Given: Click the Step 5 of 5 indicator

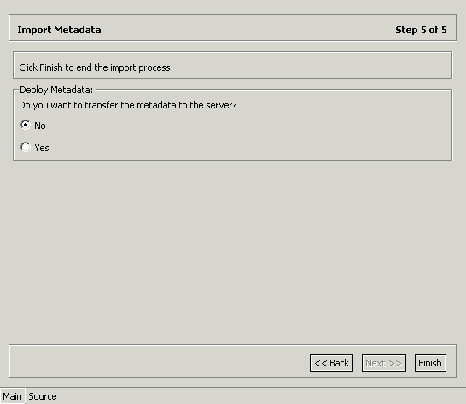Looking at the screenshot, I should [421, 30].
